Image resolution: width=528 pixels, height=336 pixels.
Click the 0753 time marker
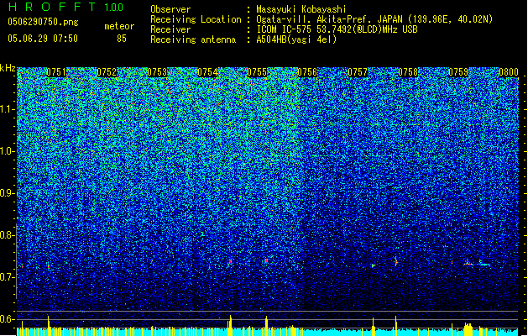tap(157, 72)
